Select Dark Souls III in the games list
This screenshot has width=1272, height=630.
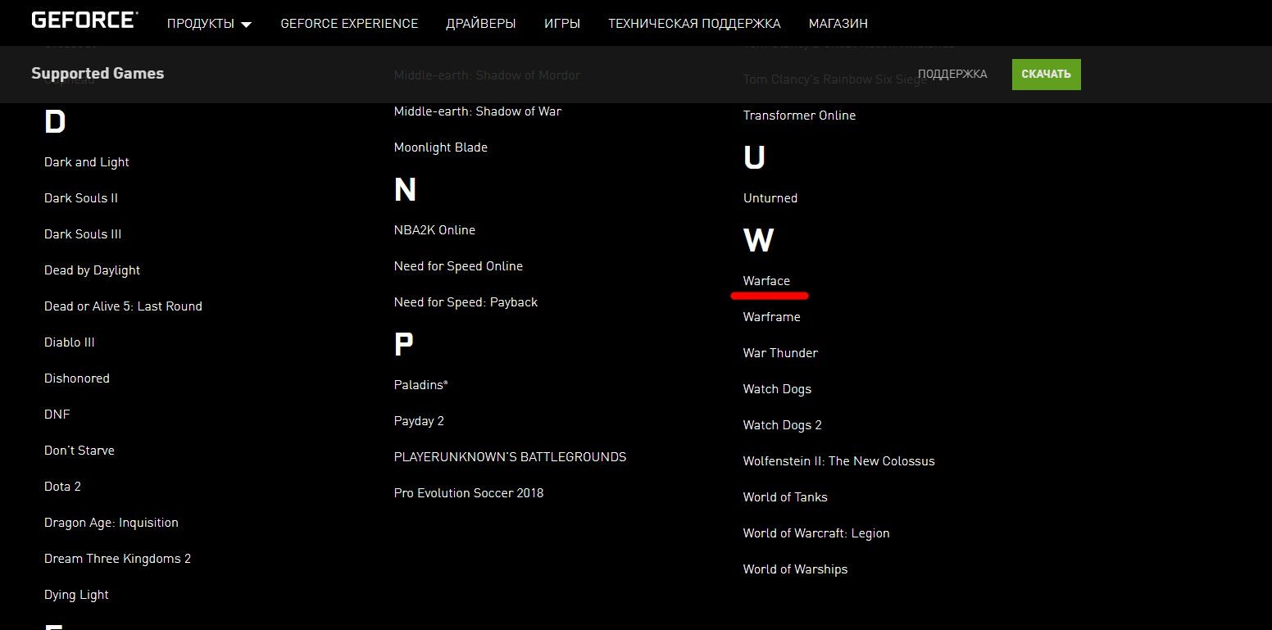[x=83, y=233]
